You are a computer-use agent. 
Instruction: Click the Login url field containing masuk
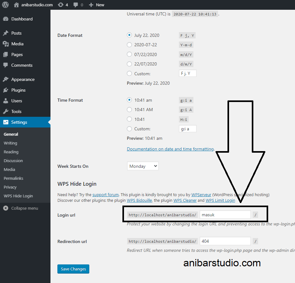(x=225, y=215)
